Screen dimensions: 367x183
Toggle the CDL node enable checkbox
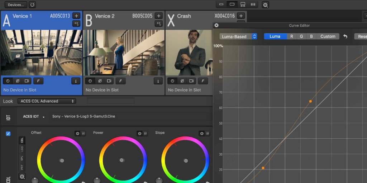coord(8,134)
